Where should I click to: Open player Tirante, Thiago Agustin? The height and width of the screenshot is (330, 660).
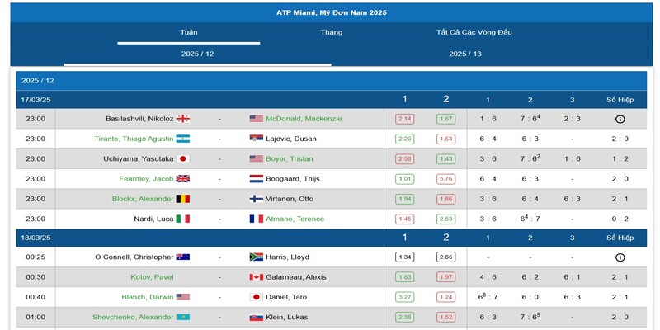[134, 139]
